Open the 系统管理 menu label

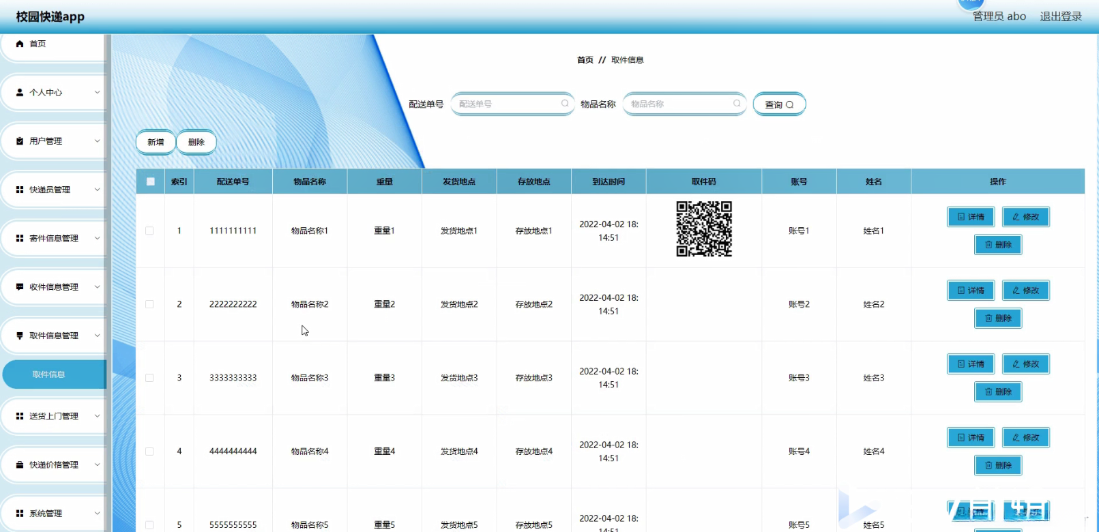click(46, 514)
